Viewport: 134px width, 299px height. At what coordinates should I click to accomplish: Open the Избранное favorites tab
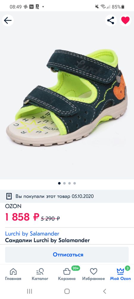click(x=94, y=274)
